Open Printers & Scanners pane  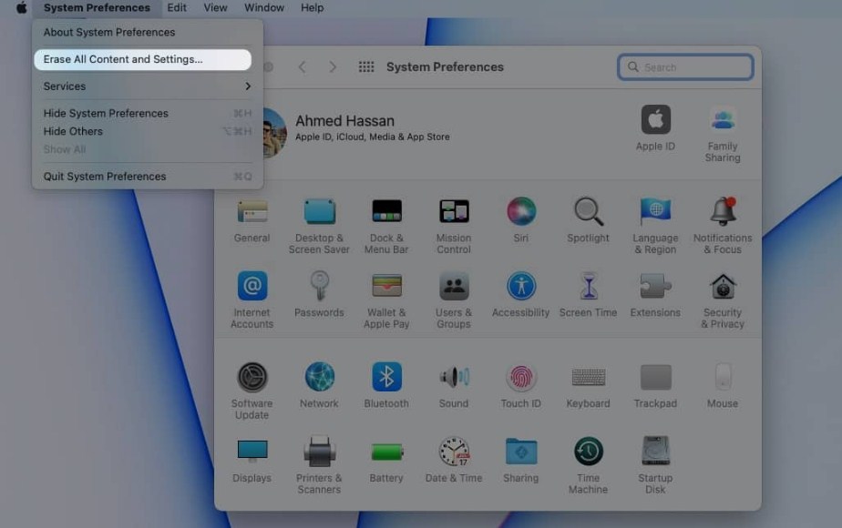tap(319, 465)
